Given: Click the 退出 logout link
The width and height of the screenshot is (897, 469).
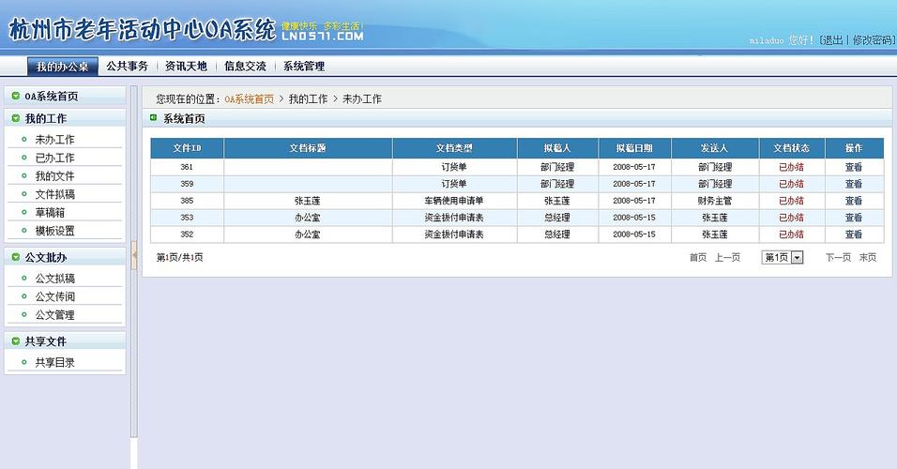Looking at the screenshot, I should click(833, 40).
